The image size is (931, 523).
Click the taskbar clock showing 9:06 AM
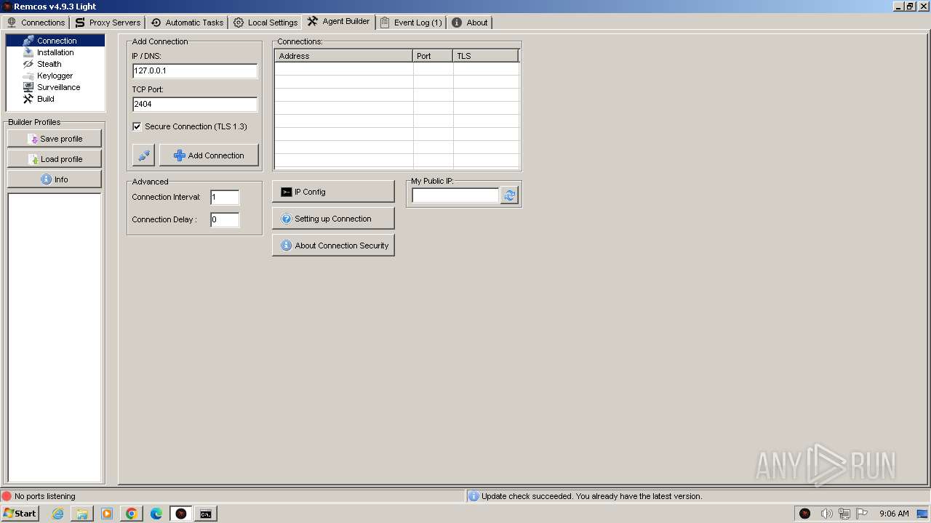[x=894, y=514]
